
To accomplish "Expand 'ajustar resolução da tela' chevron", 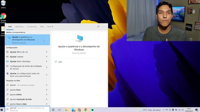I will coord(47,99).
